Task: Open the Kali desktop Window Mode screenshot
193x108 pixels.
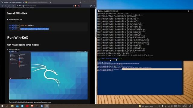Action: click(x=48, y=75)
